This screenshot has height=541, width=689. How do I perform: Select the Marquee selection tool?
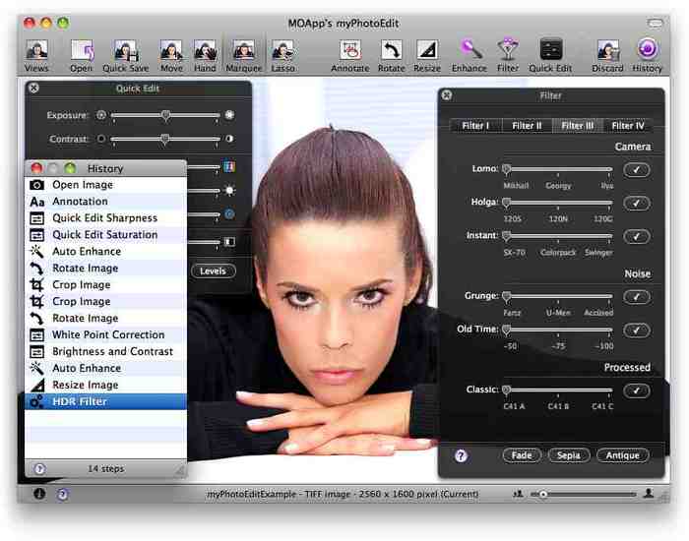click(243, 56)
